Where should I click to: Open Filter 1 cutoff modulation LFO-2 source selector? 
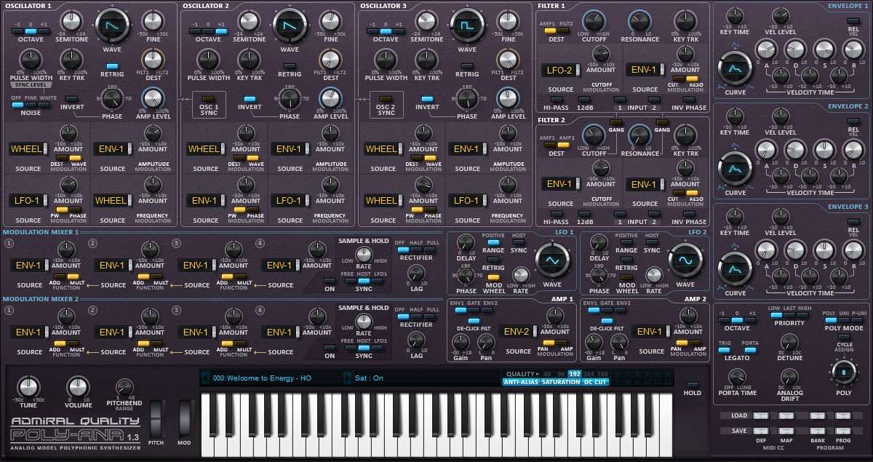tap(561, 70)
